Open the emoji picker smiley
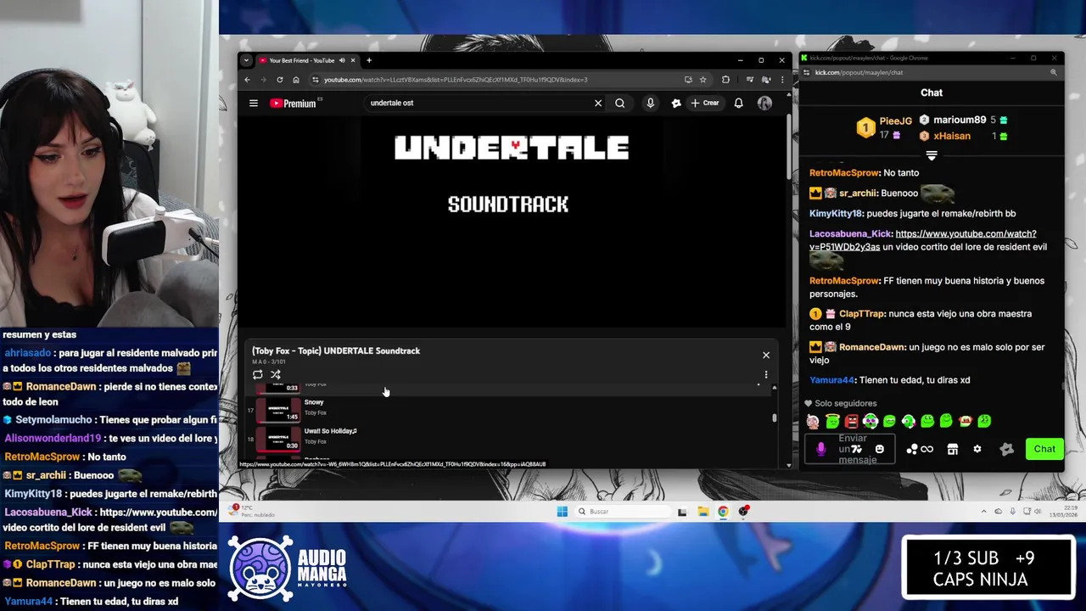The image size is (1086, 611). [x=879, y=449]
